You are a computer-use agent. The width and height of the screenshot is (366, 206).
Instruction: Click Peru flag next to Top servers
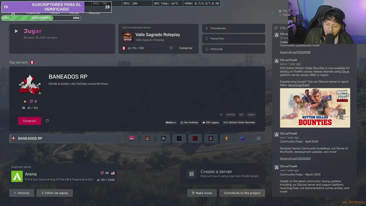[32, 62]
